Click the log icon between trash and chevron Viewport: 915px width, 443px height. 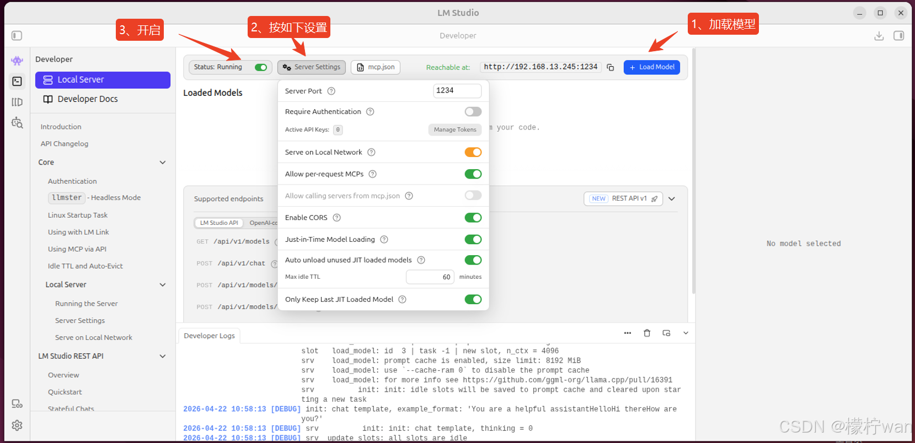pyautogui.click(x=666, y=333)
